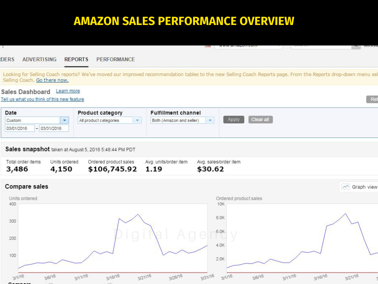Image resolution: width=378 pixels, height=284 pixels.
Task: Click Tell us what you think link
Action: (42, 99)
